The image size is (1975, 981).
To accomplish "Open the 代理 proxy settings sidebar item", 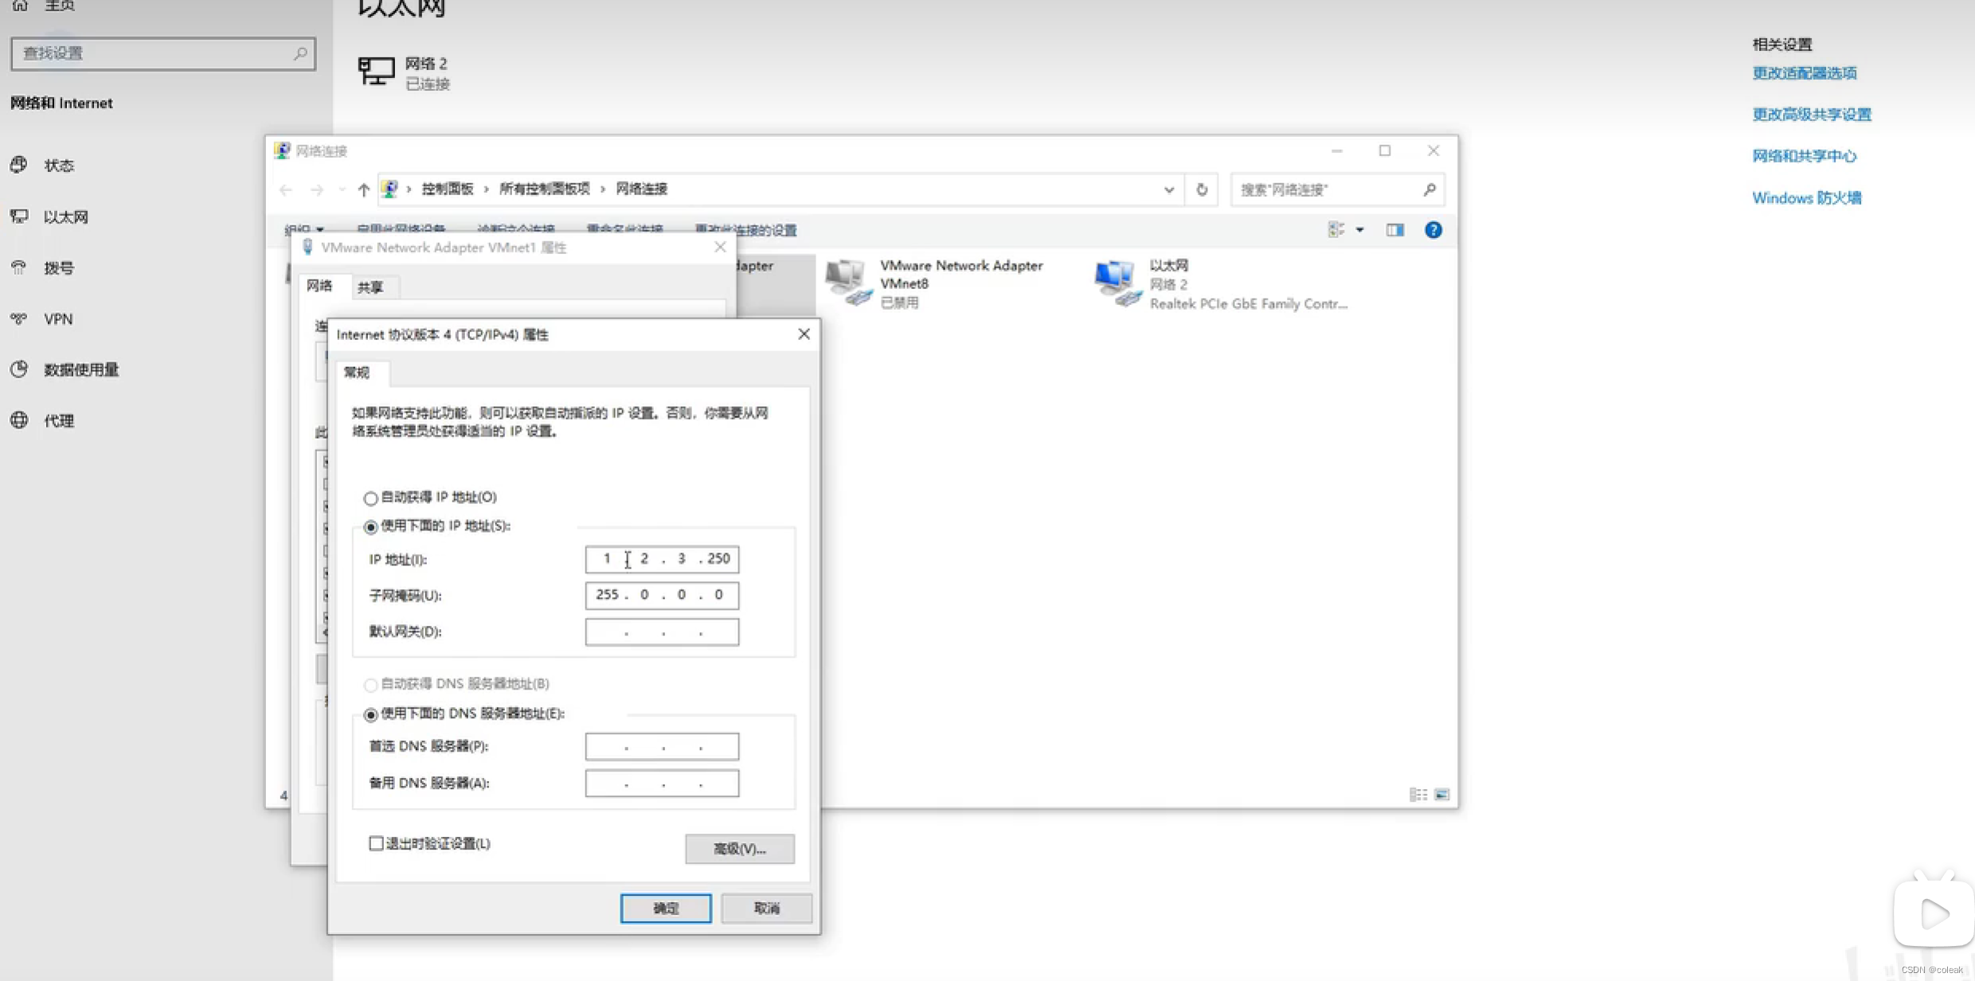I will coord(58,420).
